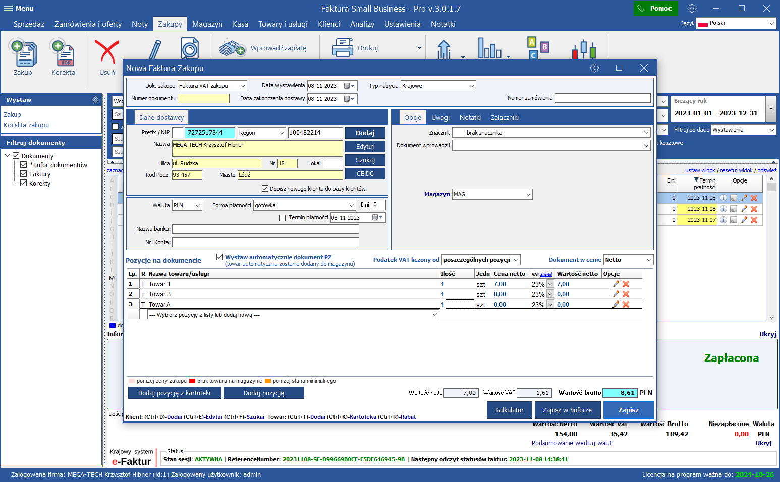Open calendar picker for Data wystawienia
The width and height of the screenshot is (780, 482).
click(349, 86)
